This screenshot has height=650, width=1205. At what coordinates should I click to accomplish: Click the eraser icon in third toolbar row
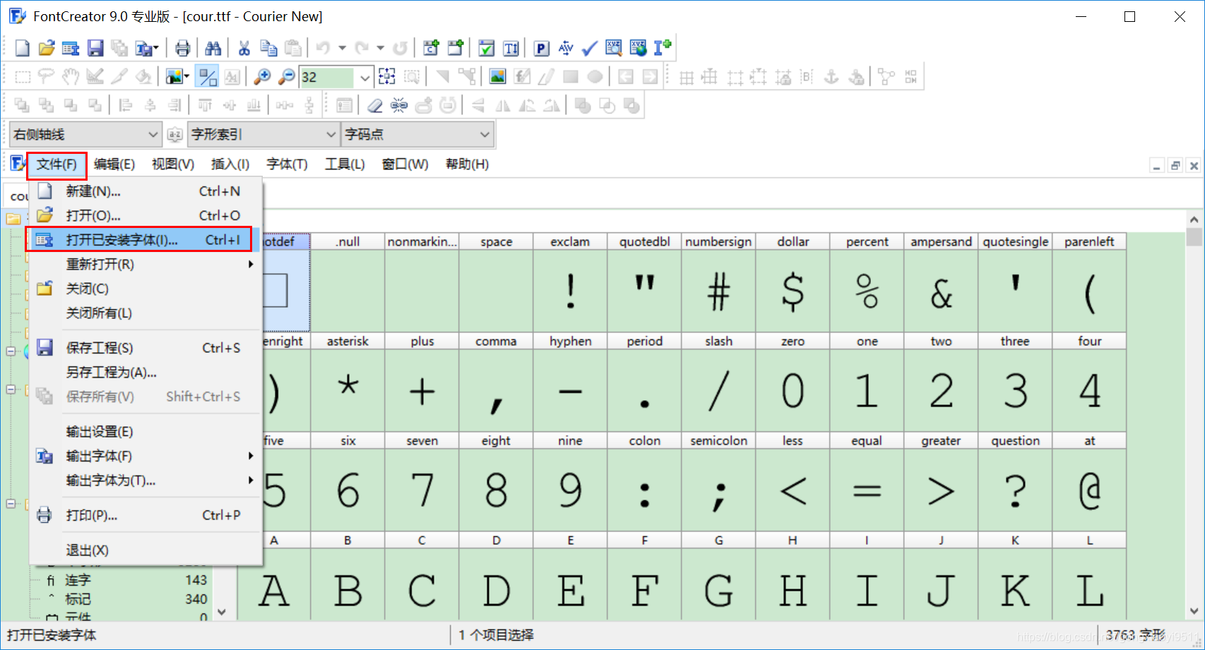pos(375,106)
